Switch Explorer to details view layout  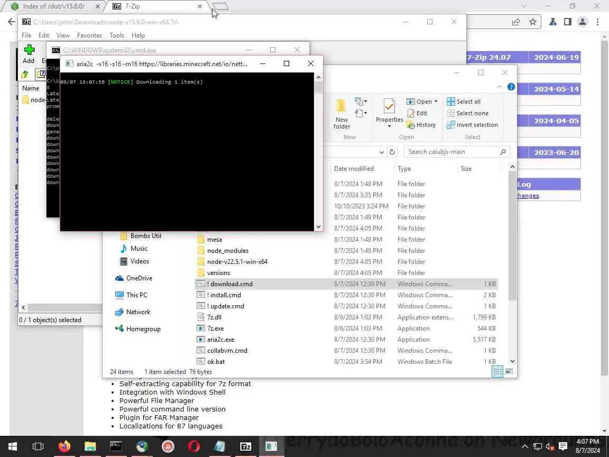497,371
